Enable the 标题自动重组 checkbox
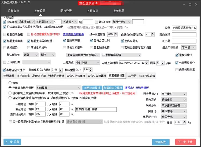Image resolution: width=201 pixels, height=147 pixels. point(5,34)
